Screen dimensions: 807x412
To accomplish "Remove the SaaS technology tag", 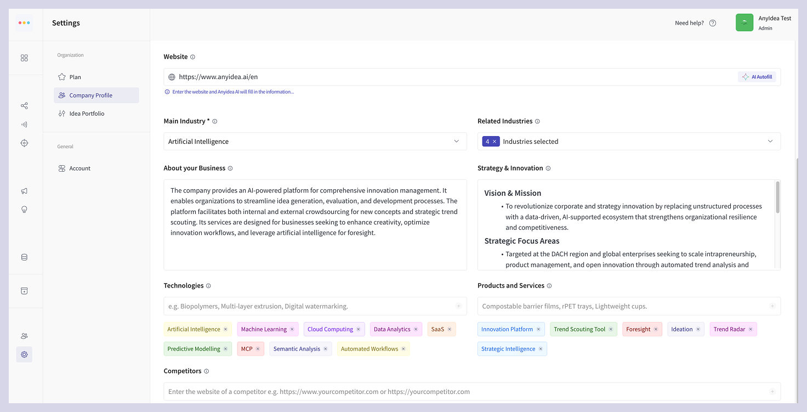I will point(449,329).
